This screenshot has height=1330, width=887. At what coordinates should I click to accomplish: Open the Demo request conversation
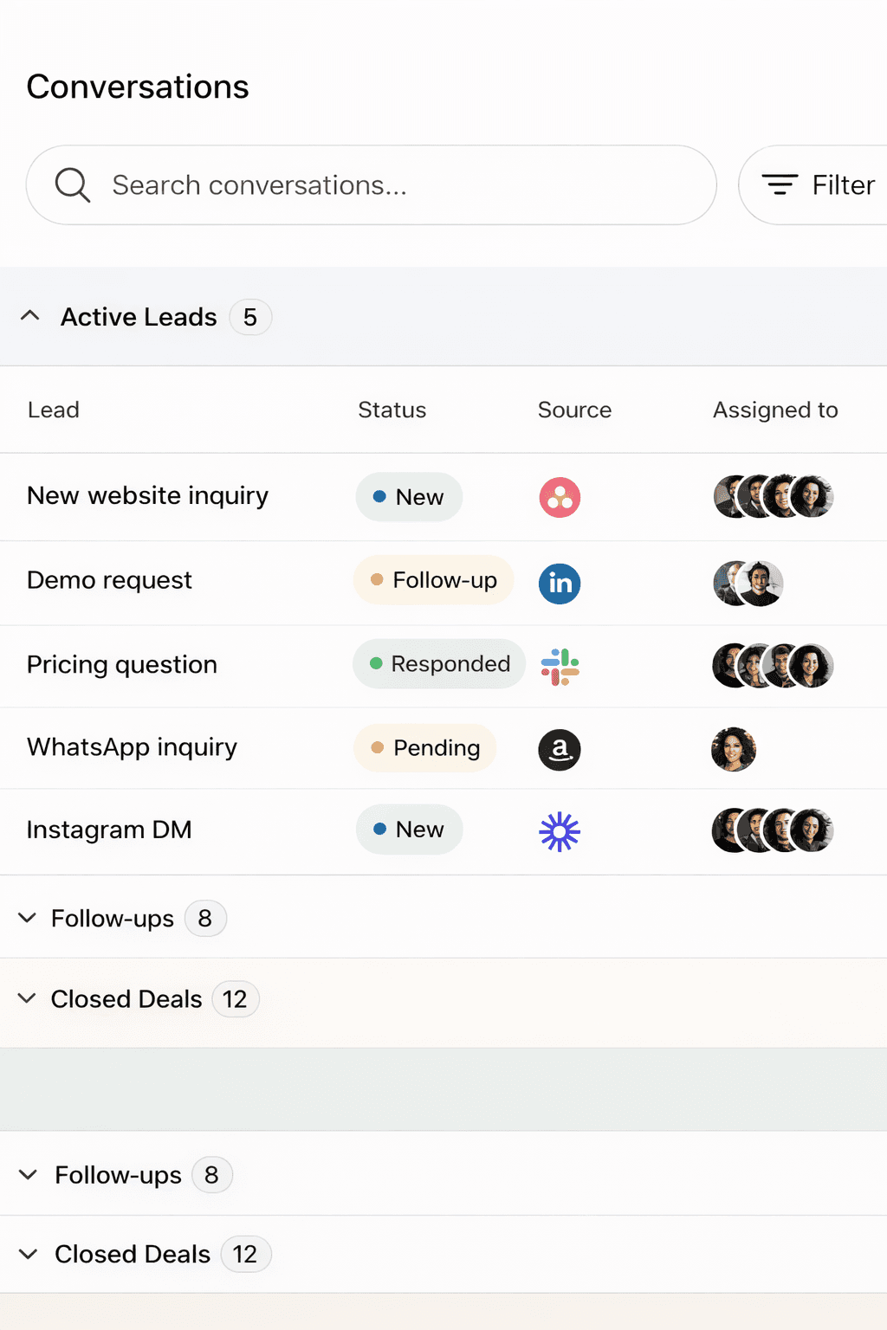[x=109, y=580]
